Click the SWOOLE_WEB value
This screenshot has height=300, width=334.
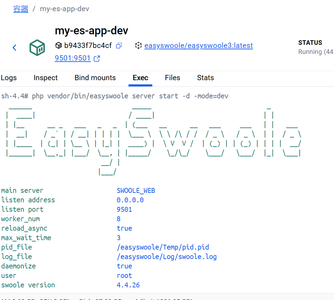(136, 190)
